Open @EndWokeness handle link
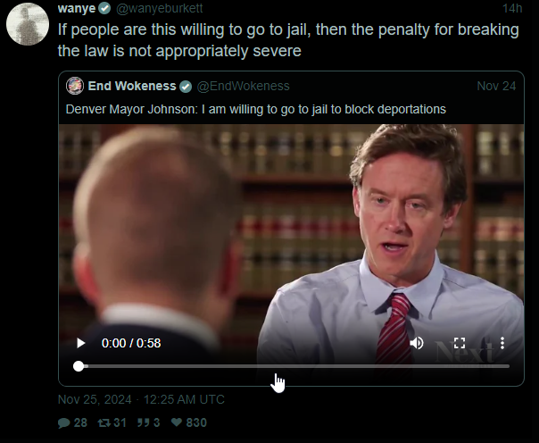 [x=244, y=86]
